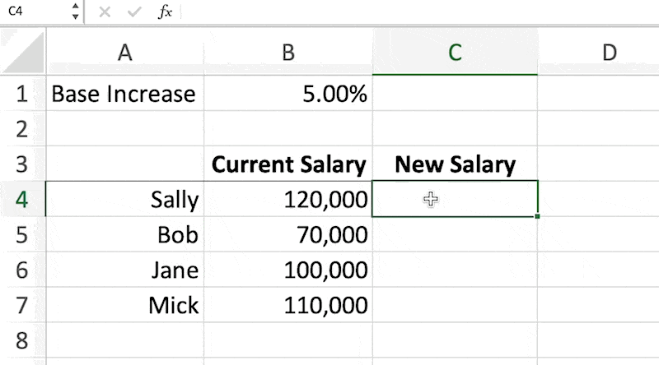The image size is (659, 365).
Task: Click the fill handle of cell C4
Action: pos(537,216)
